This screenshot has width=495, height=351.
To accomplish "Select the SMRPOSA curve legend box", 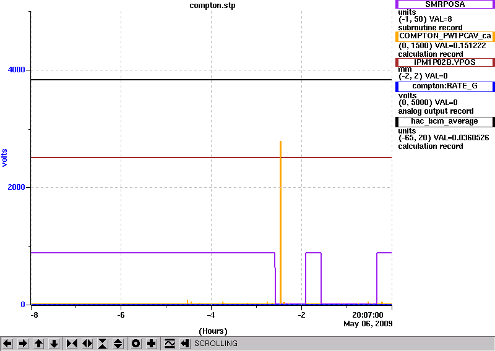I will pos(445,4).
